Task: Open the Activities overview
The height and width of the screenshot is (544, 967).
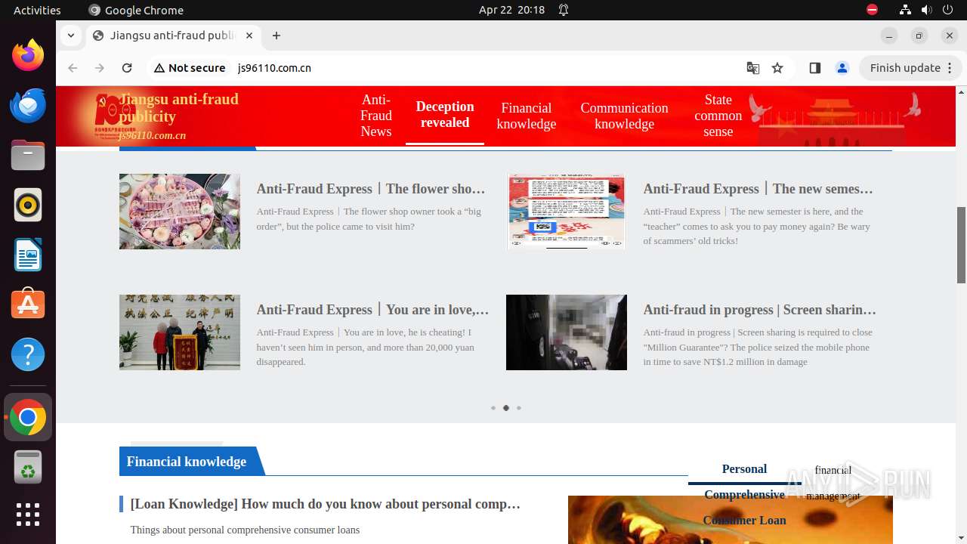Action: click(37, 10)
